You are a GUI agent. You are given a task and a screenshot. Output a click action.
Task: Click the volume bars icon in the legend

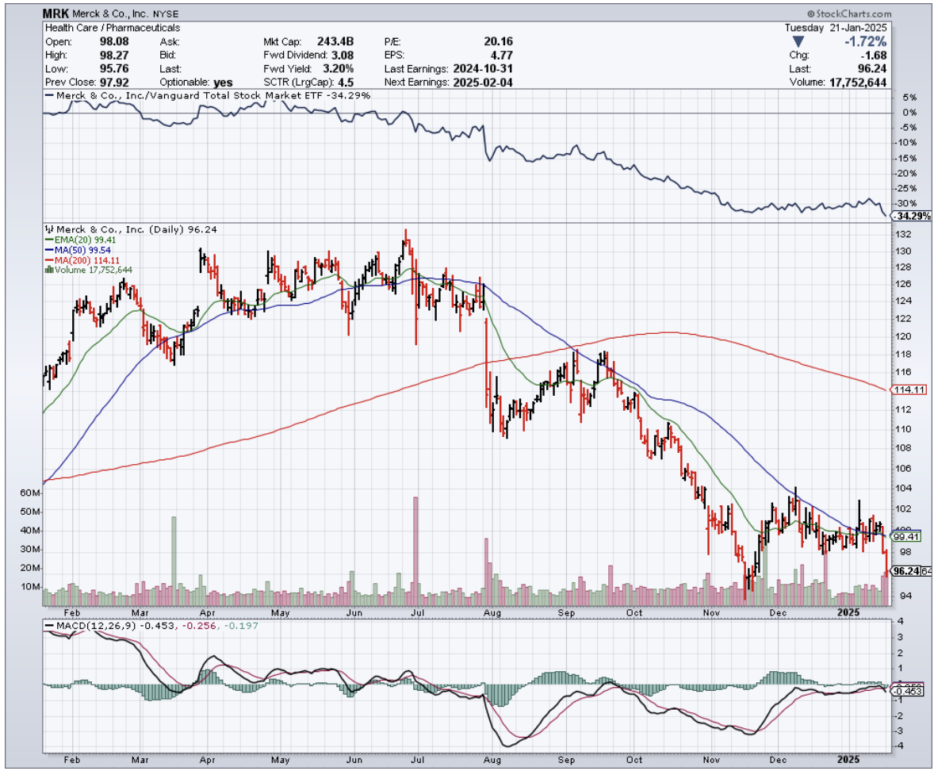pyautogui.click(x=48, y=270)
